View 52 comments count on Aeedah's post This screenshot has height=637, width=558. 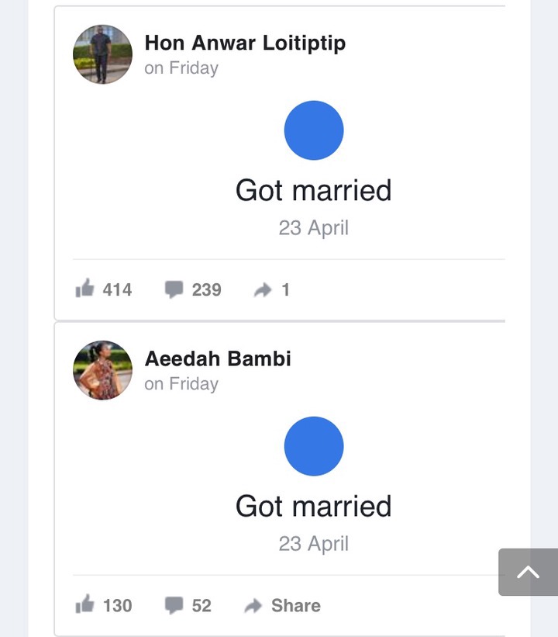[x=201, y=605]
